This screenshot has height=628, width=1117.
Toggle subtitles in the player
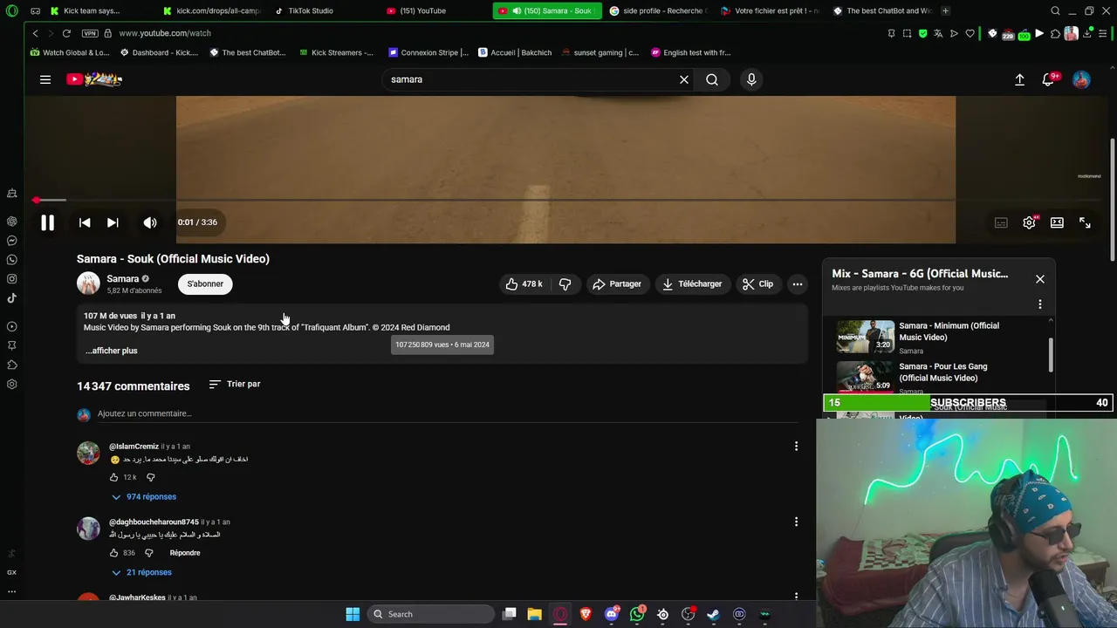(x=1001, y=222)
